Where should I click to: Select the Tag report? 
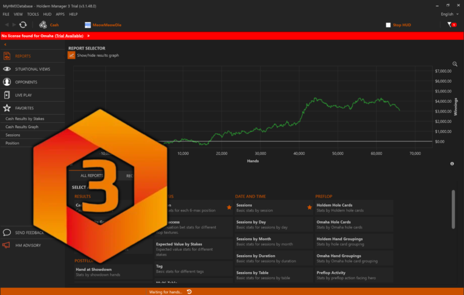coord(194,268)
